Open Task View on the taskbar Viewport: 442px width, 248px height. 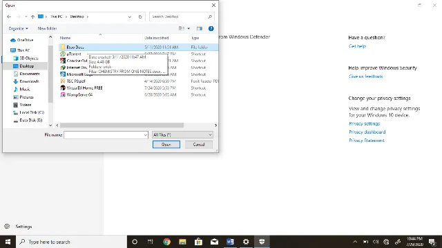[x=151, y=242]
